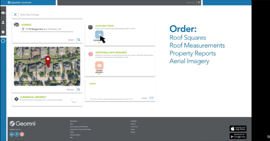270x141 pixels.
Task: Click the Profile Owner label in top bar
Action: (x=191, y=3)
